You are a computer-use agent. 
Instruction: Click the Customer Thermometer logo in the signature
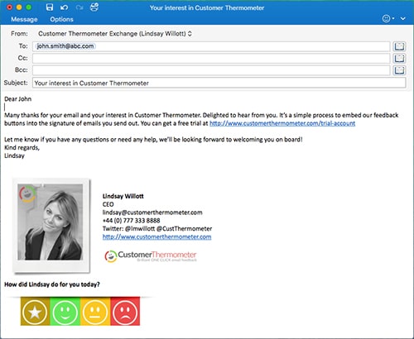[151, 256]
